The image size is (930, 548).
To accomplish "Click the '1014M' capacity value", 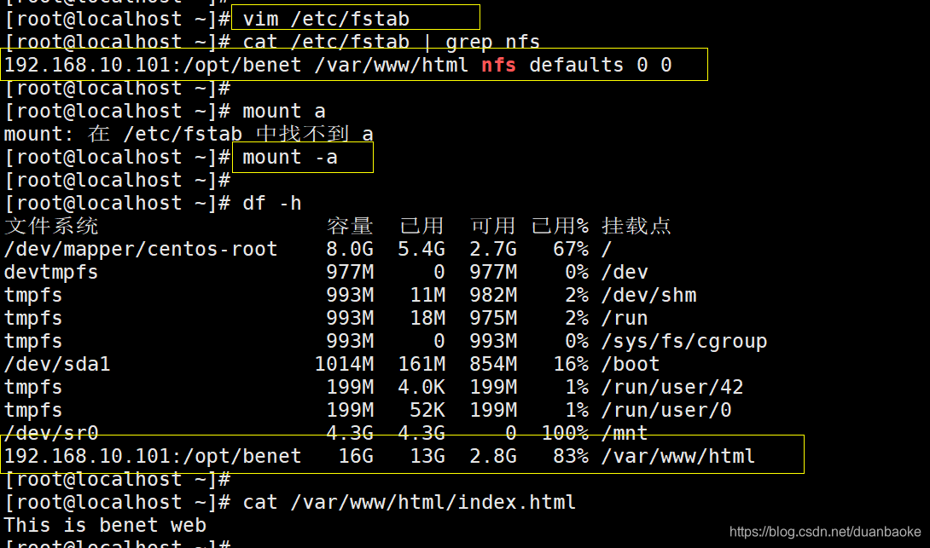I will pyautogui.click(x=344, y=364).
